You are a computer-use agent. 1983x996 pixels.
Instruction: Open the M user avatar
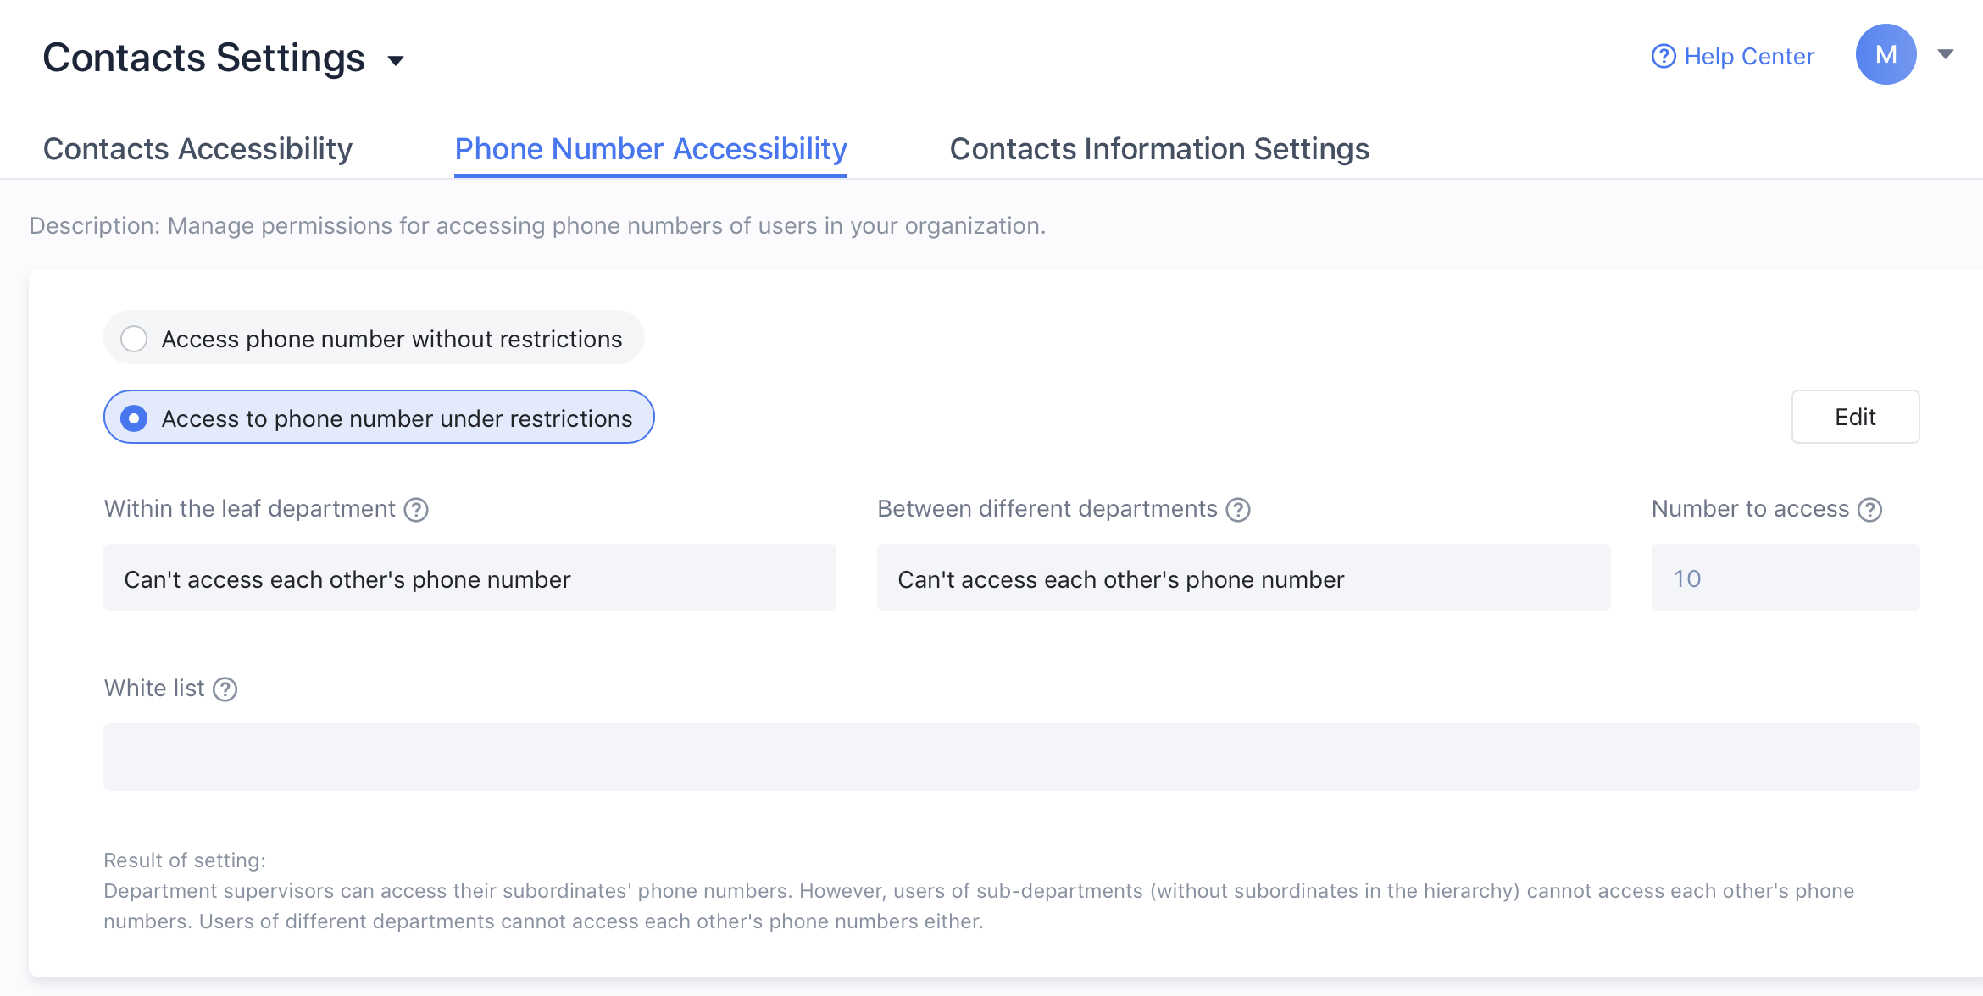tap(1886, 53)
